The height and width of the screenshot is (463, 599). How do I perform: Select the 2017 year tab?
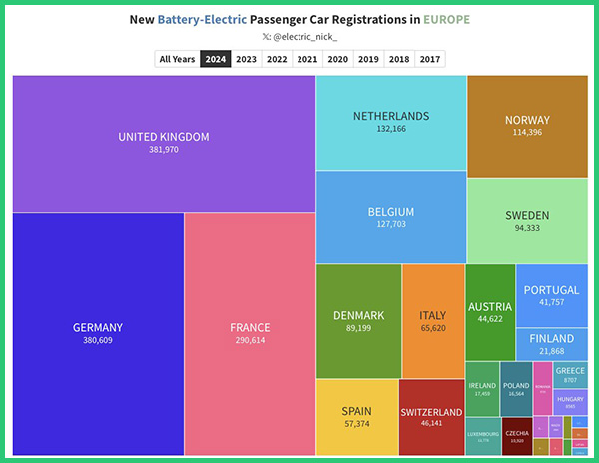pyautogui.click(x=430, y=59)
